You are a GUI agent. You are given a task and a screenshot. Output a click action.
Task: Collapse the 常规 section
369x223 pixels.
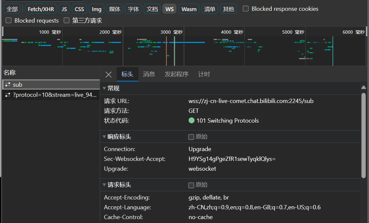pyautogui.click(x=104, y=88)
